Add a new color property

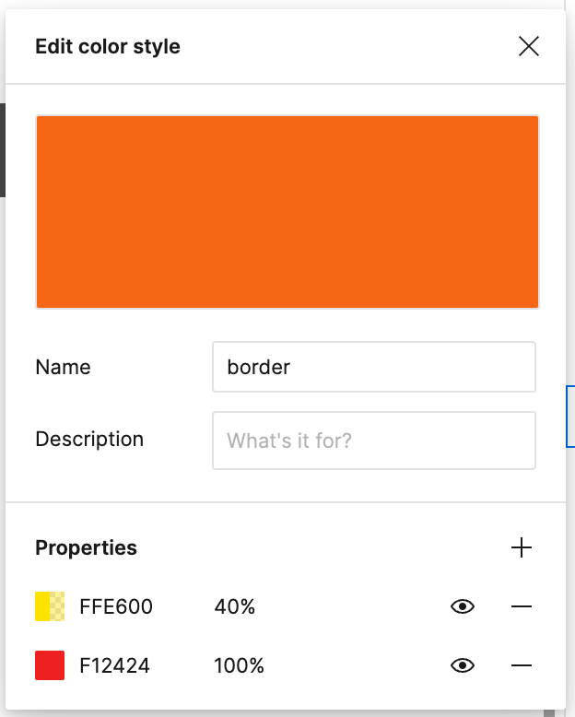[522, 548]
